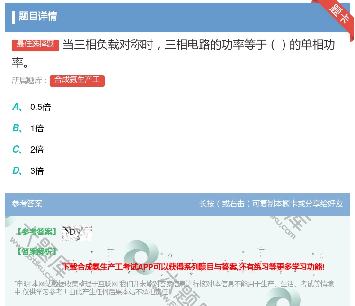The height and width of the screenshot is (306, 355).
Task: Select option D 3倍
Action: coord(28,171)
